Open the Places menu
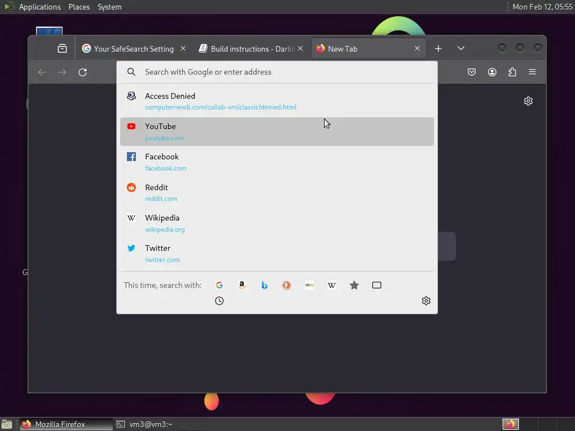 click(79, 7)
